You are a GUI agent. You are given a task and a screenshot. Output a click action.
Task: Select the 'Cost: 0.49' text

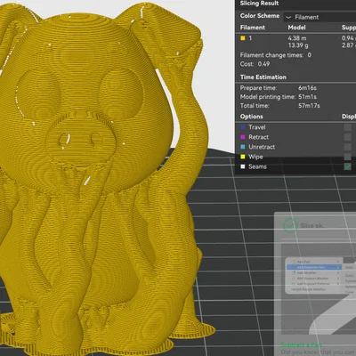click(255, 64)
